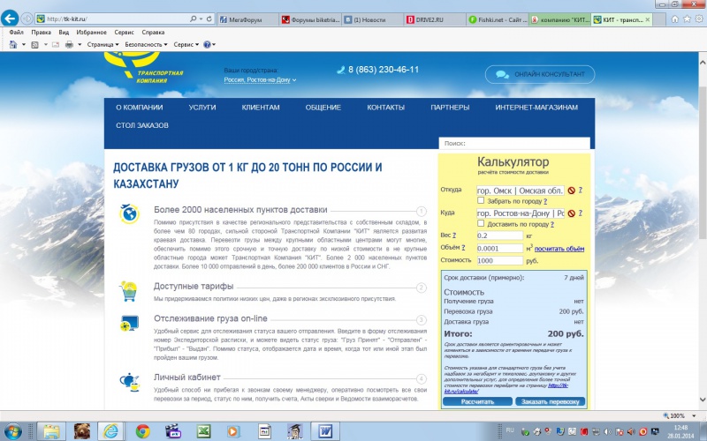This screenshot has width=707, height=441.
Task: Open the Favorites star icon
Action: [687, 19]
